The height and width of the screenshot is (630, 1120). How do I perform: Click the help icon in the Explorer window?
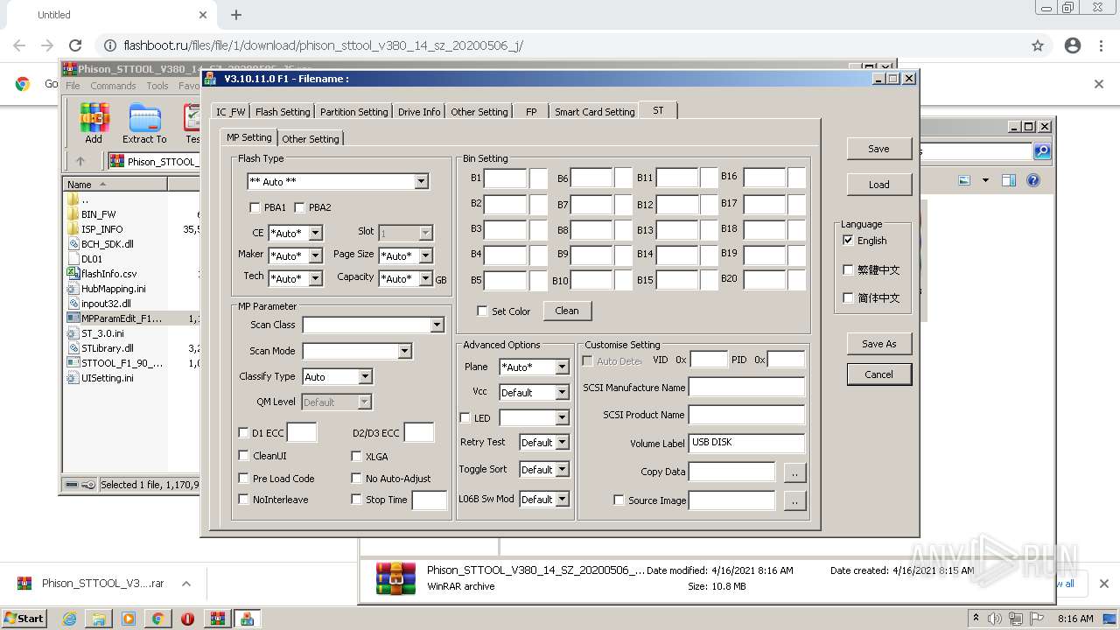pyautogui.click(x=1033, y=180)
